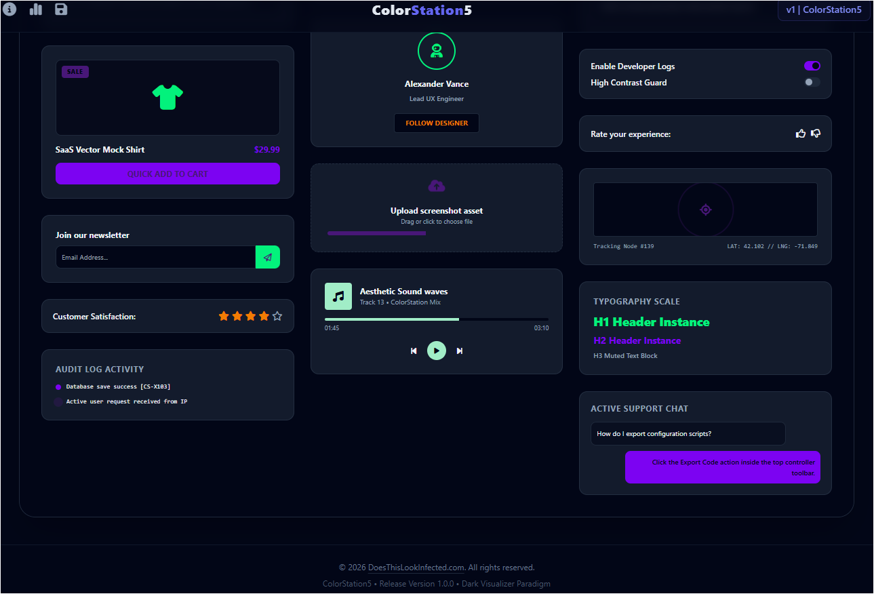The height and width of the screenshot is (594, 874).
Task: Click H1 Header Instance text
Action: (652, 322)
